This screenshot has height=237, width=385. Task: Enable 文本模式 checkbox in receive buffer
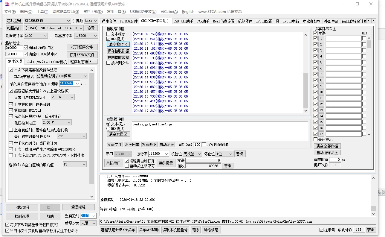click(109, 34)
